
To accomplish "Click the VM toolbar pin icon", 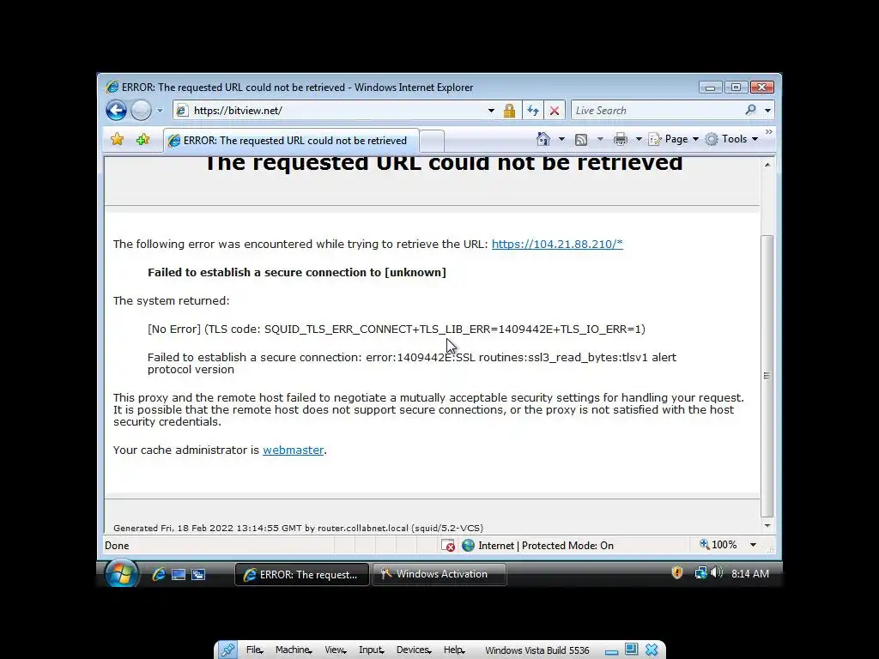I will [x=227, y=650].
